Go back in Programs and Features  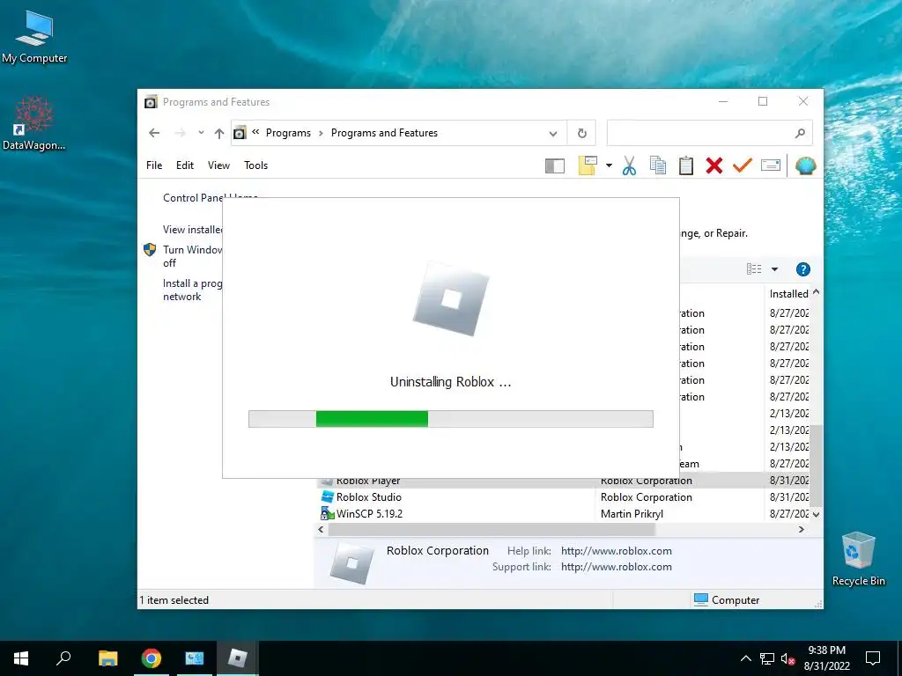[x=153, y=133]
